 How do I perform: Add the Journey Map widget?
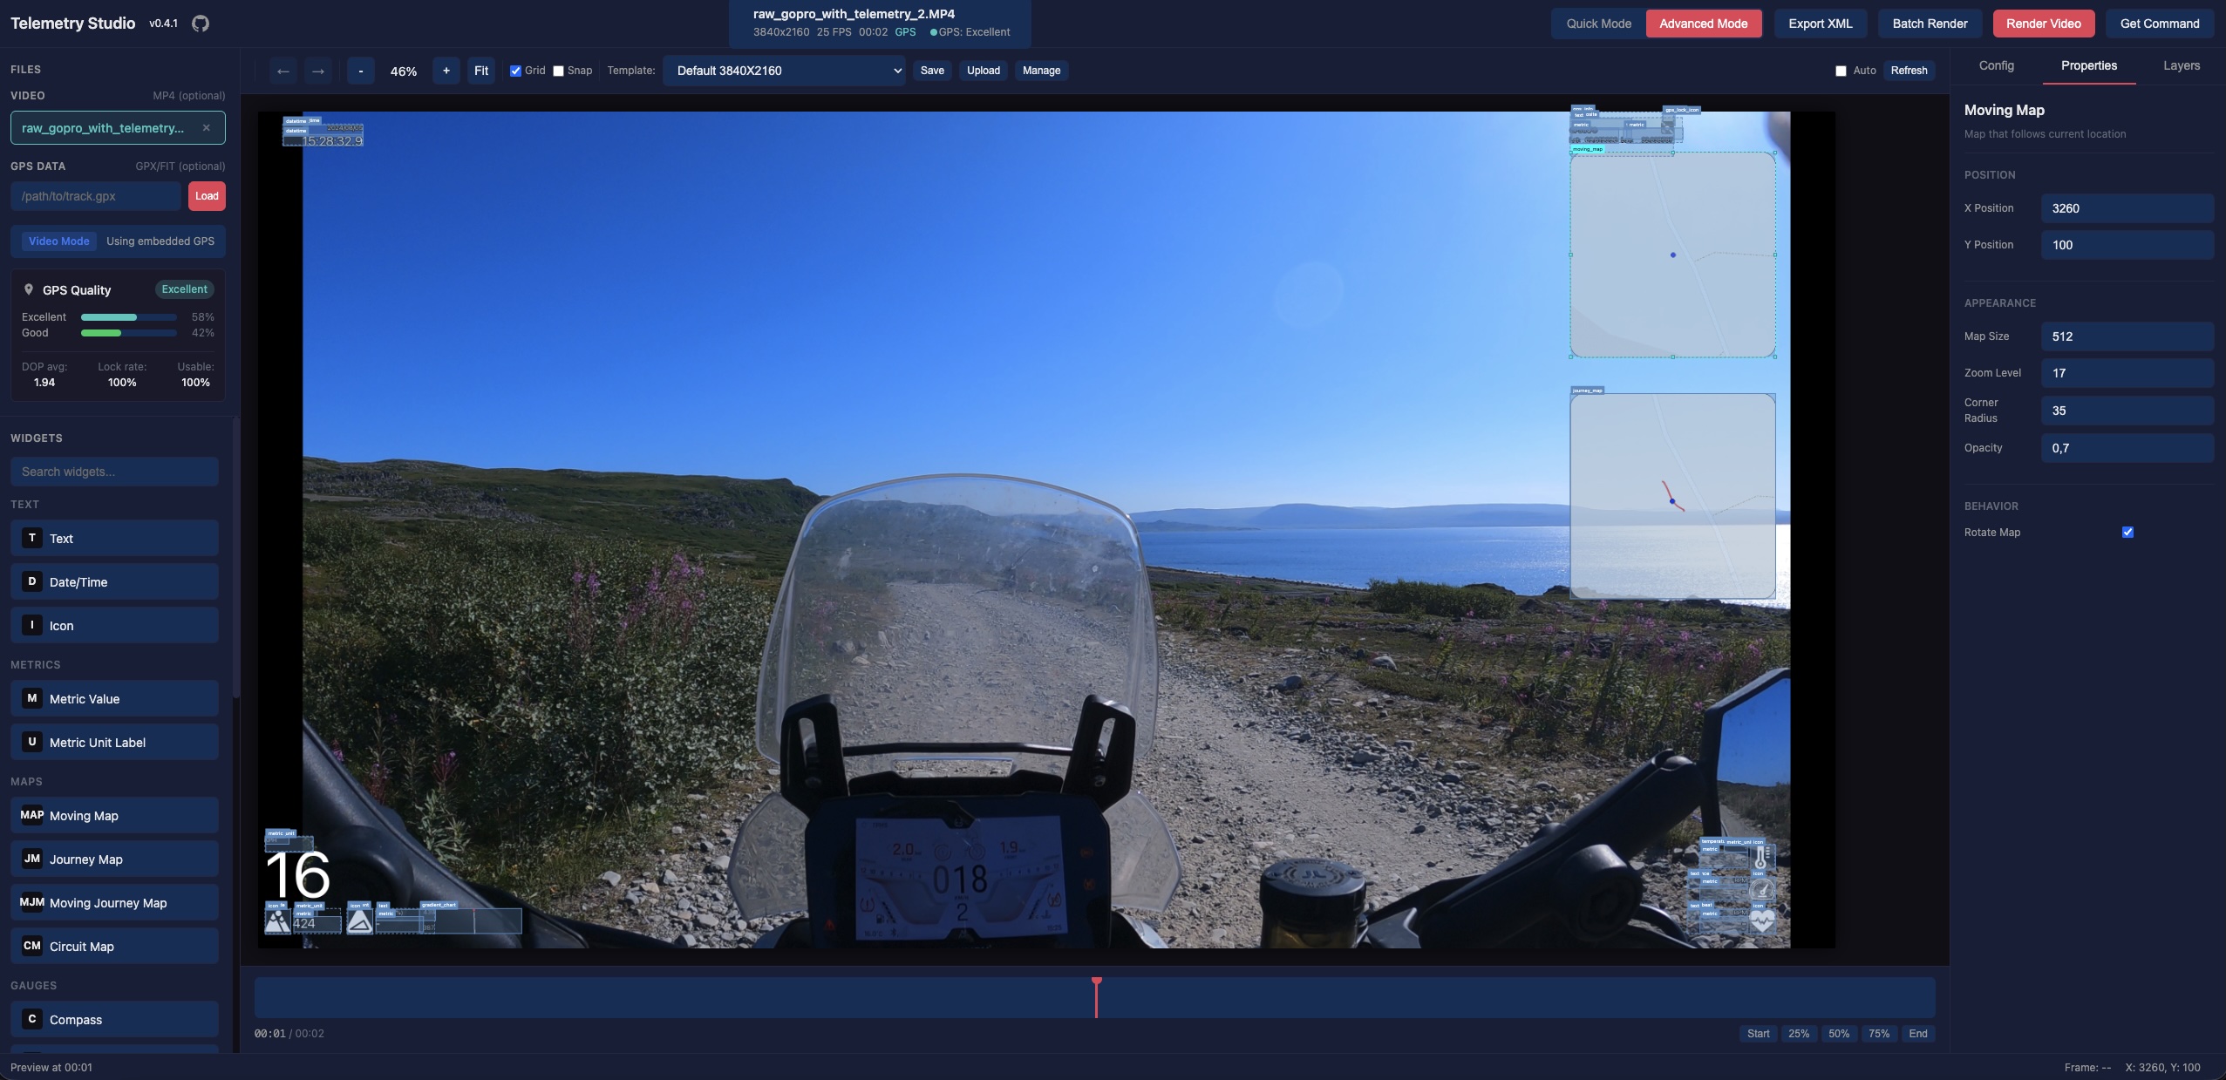point(114,859)
